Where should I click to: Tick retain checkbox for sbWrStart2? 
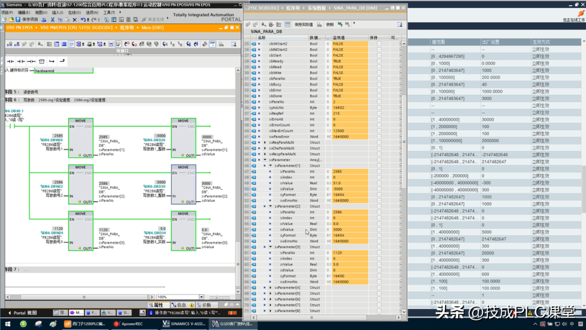(379, 43)
